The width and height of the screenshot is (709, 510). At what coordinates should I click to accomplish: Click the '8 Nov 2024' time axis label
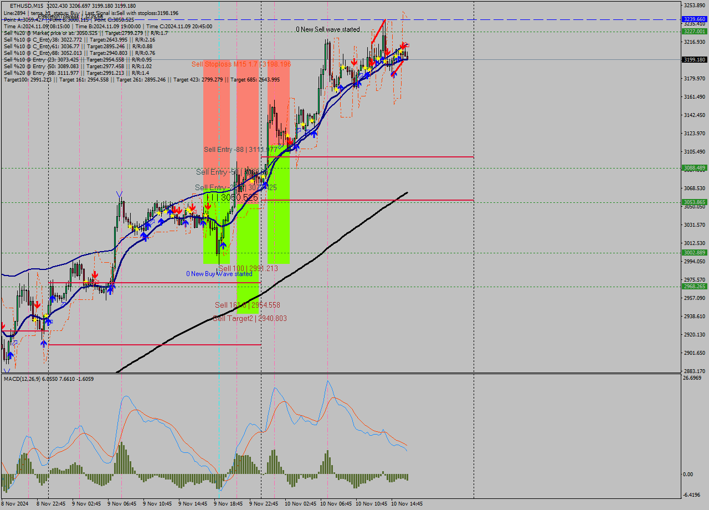pyautogui.click(x=15, y=504)
